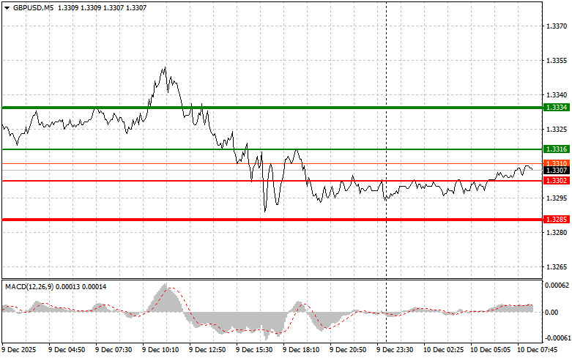Viewport: 572px width, 358px height.
Task: Select the 1.3310 orange price label
Action: click(557, 163)
